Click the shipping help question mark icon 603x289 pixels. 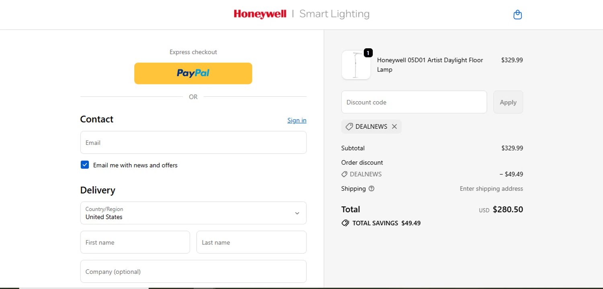click(x=371, y=189)
